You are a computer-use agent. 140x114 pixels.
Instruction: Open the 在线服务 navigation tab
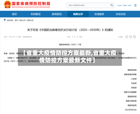[x=99, y=14]
